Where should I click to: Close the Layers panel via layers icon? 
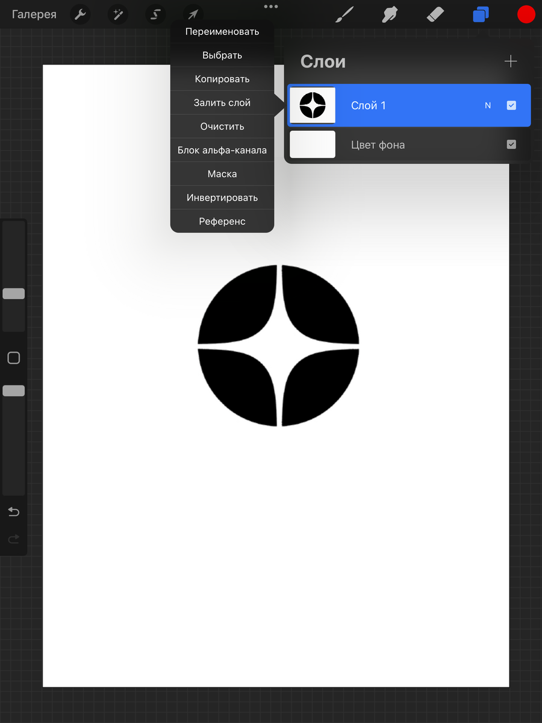click(481, 14)
